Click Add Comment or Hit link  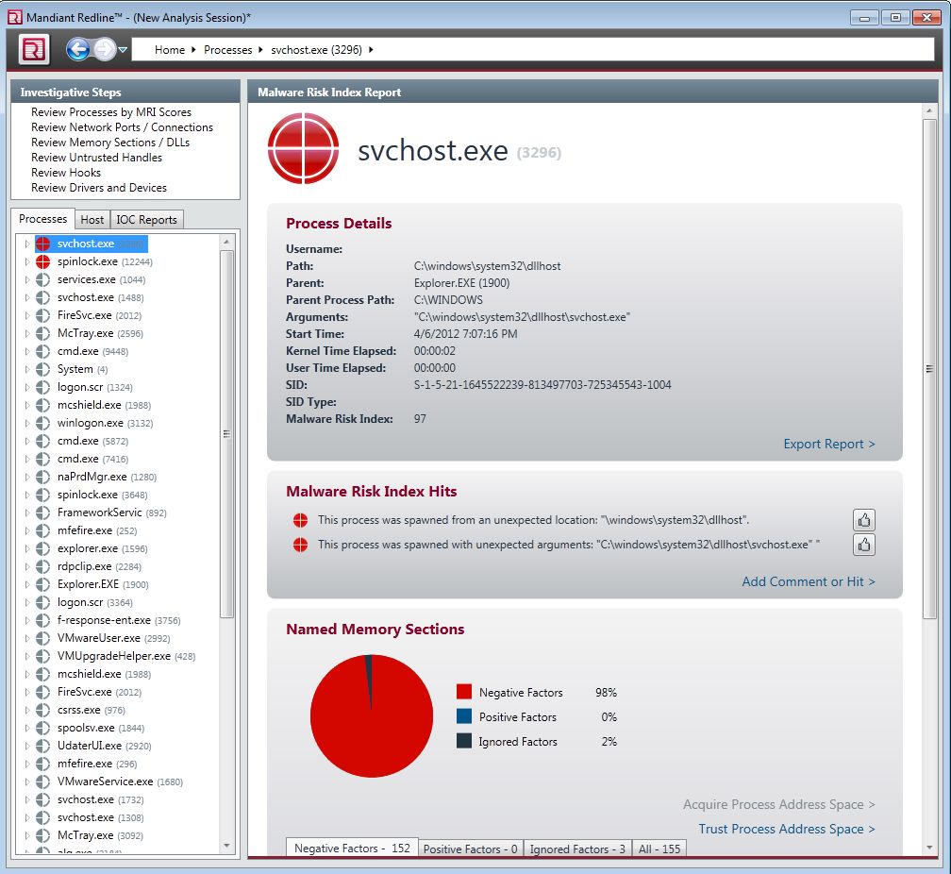pyautogui.click(x=809, y=581)
